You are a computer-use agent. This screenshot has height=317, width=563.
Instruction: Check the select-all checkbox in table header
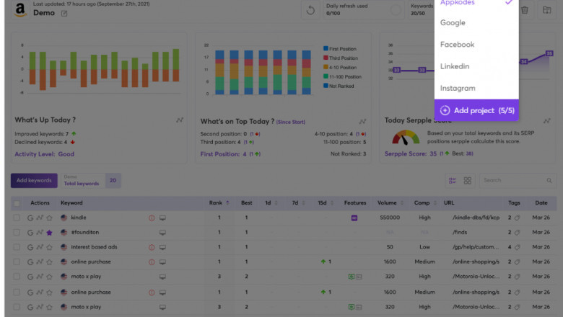(x=17, y=203)
